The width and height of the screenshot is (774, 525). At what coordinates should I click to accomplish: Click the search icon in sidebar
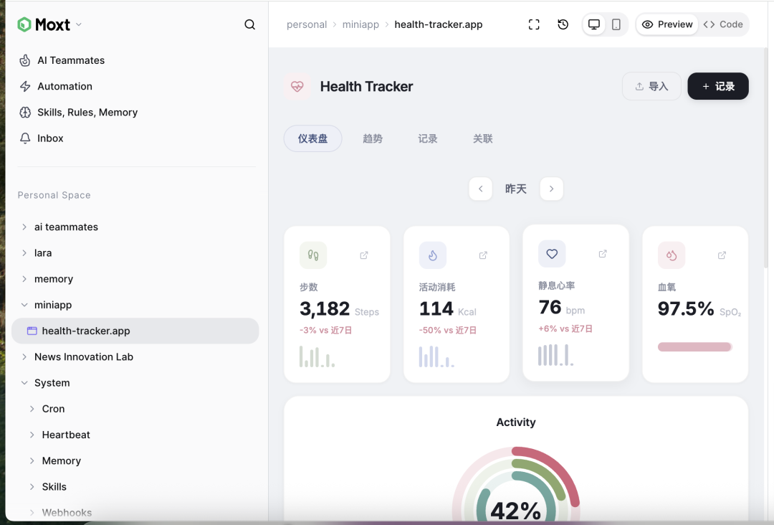[x=249, y=24]
